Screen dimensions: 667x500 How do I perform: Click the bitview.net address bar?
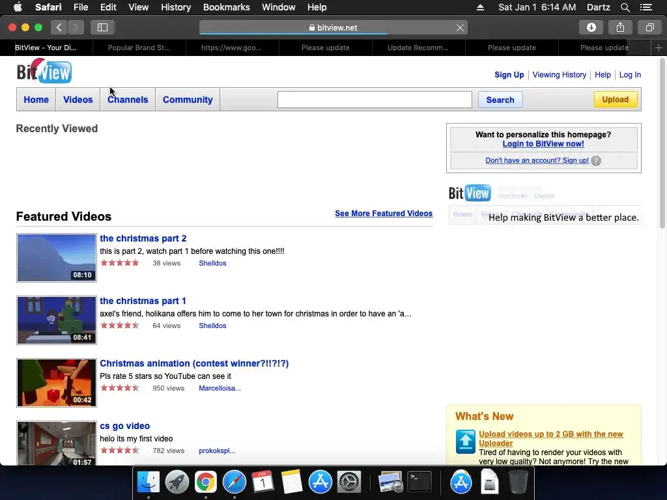[x=333, y=27]
